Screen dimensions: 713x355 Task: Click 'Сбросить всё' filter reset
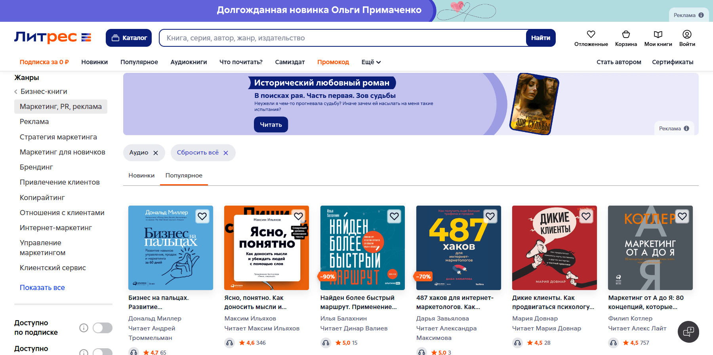203,153
